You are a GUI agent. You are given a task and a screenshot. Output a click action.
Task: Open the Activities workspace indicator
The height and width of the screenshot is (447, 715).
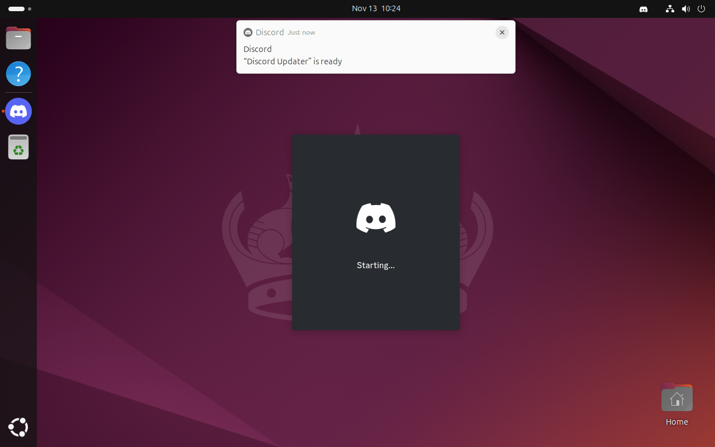coord(20,9)
